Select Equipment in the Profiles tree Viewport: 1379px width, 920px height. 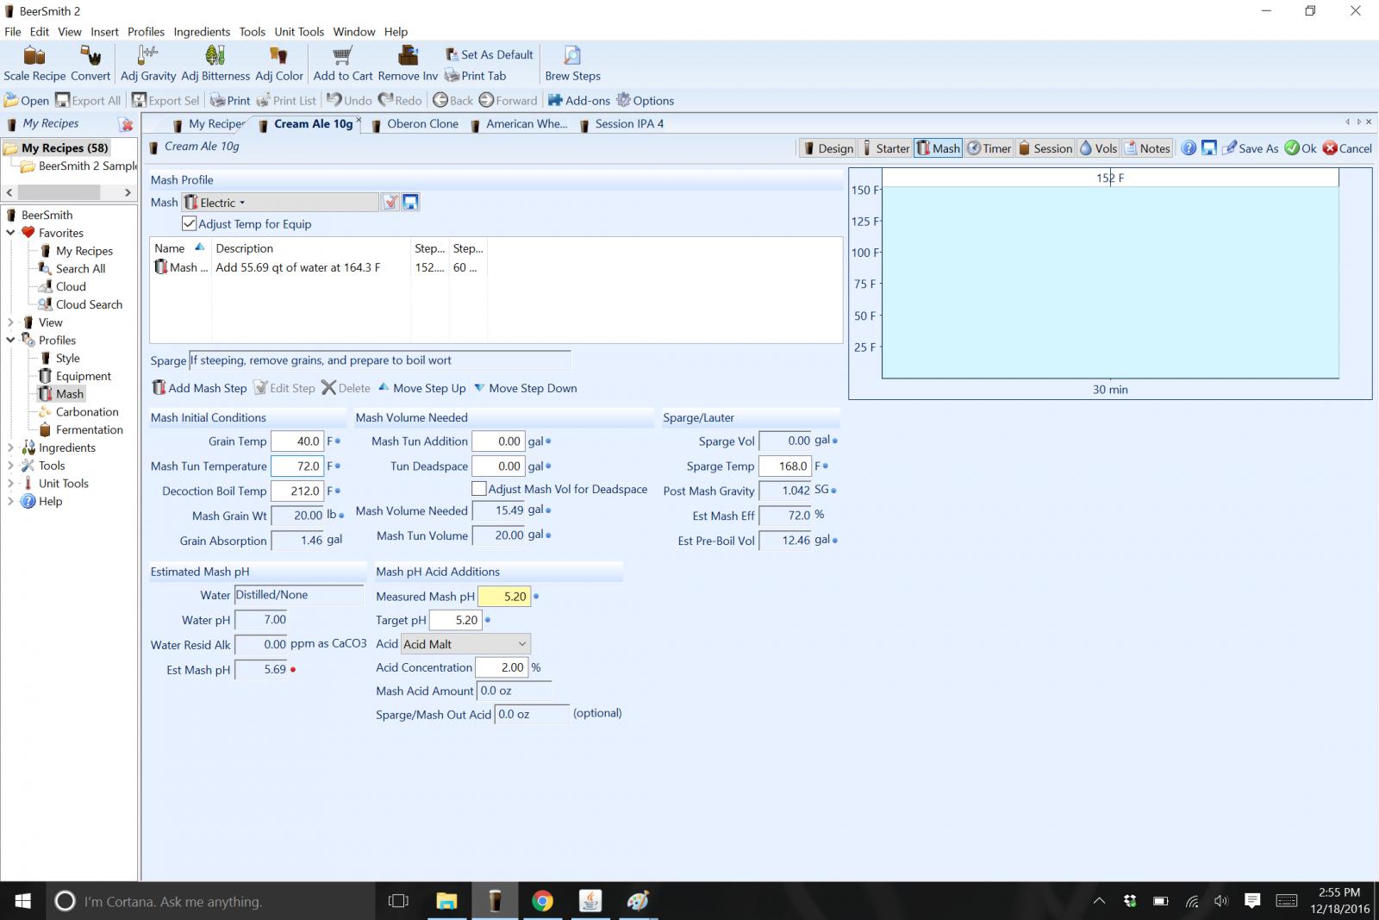[x=84, y=376]
